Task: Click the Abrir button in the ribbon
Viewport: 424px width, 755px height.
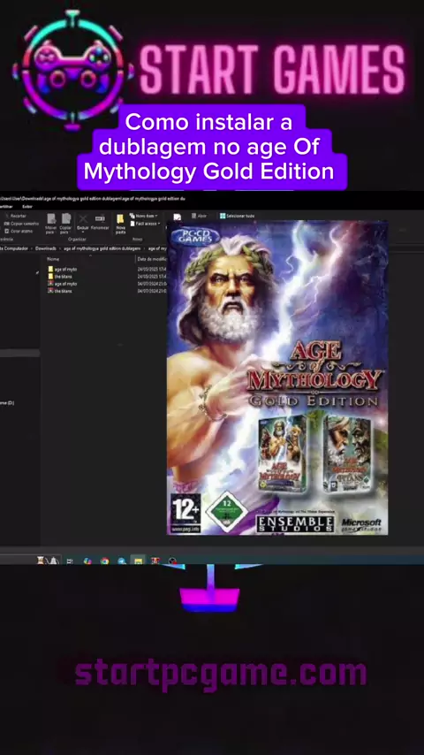Action: 199,216
